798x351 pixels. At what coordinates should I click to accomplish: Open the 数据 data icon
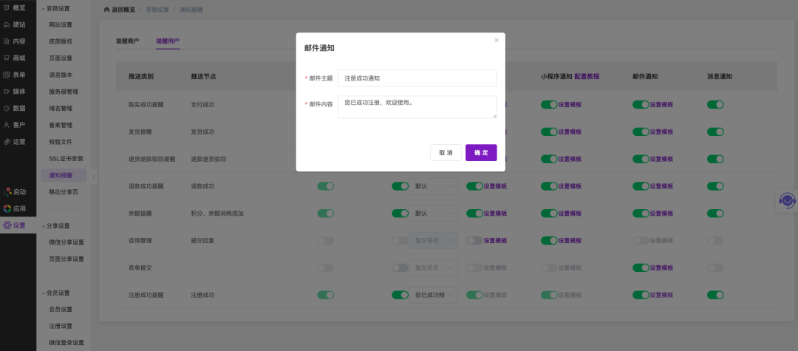[x=7, y=108]
